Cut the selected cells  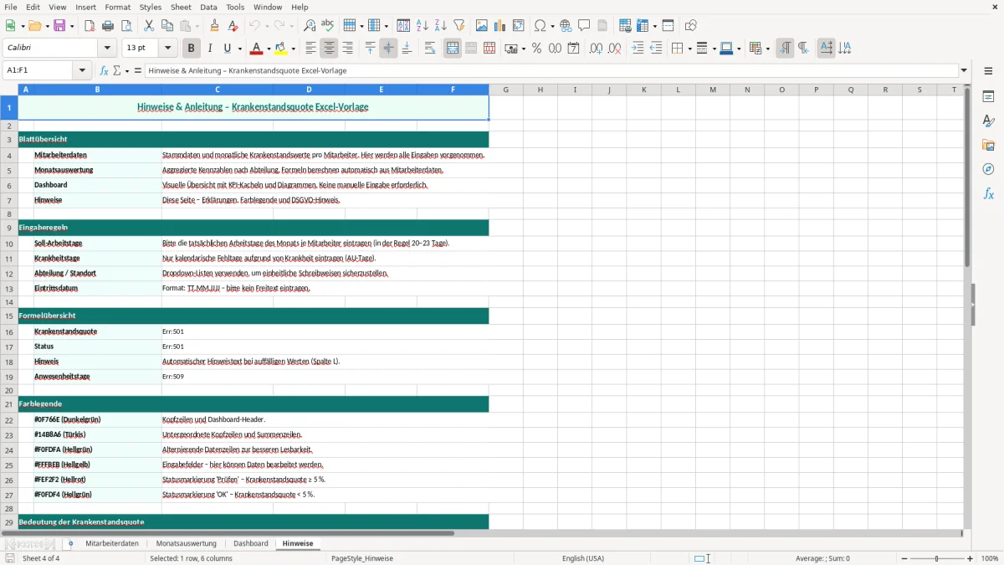click(149, 26)
